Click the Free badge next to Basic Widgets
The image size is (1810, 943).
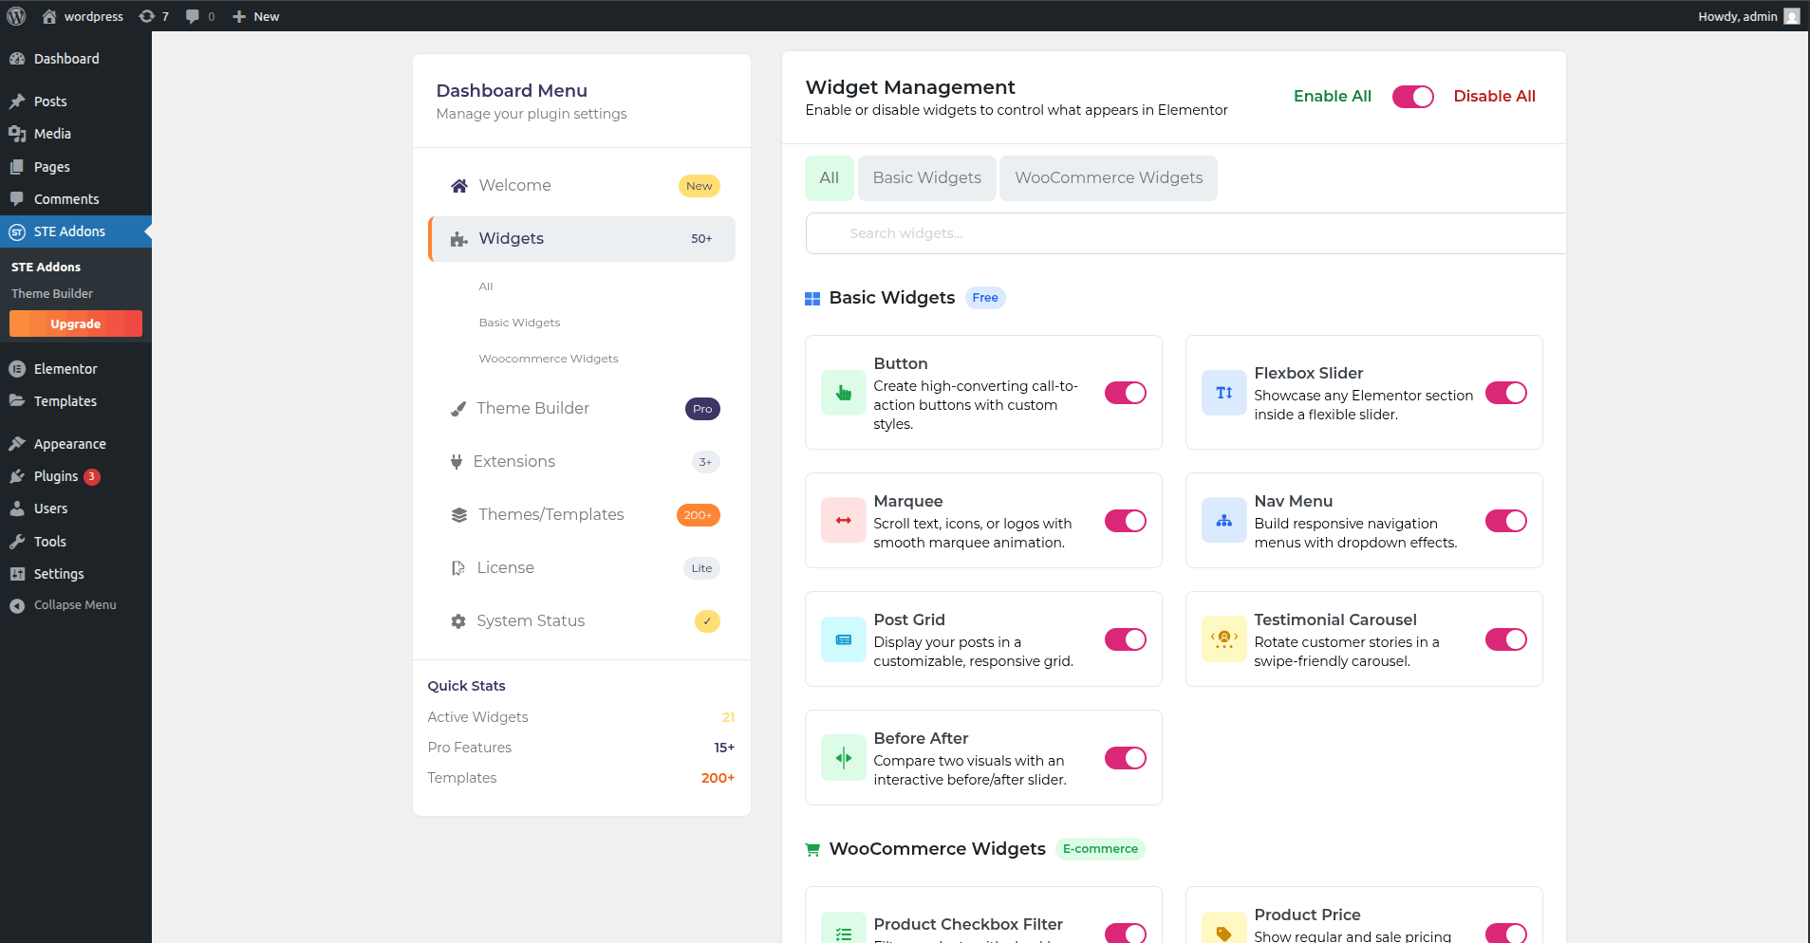(985, 297)
